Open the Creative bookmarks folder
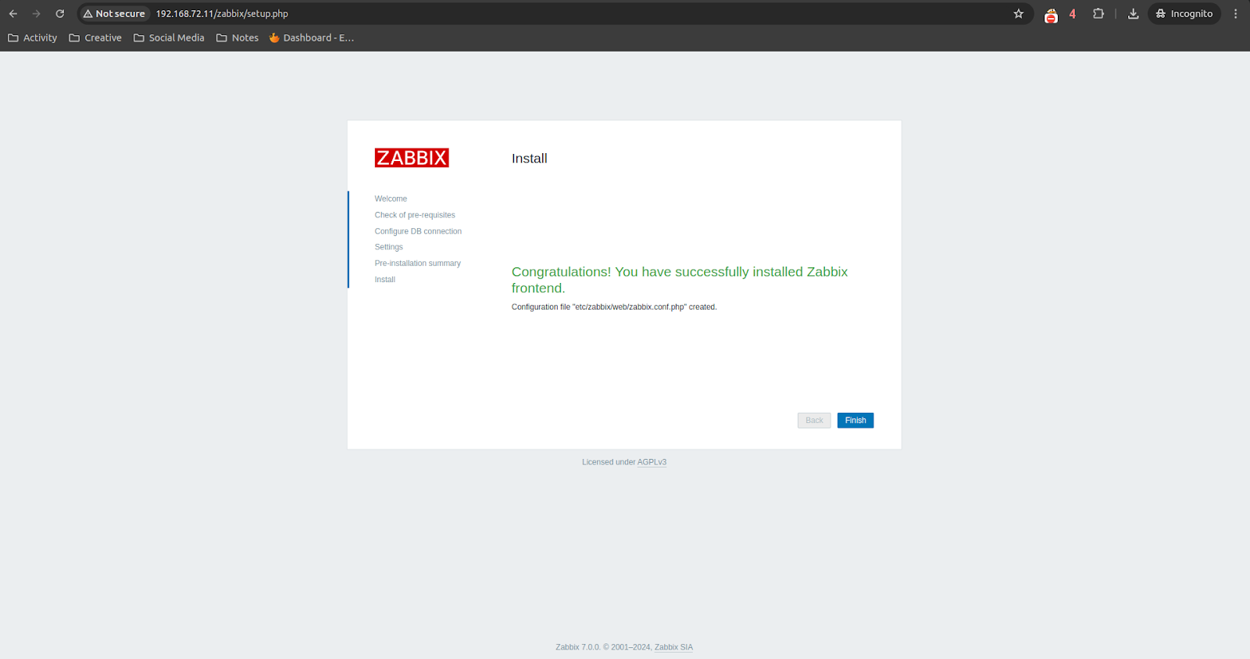Viewport: 1250px width, 659px height. 95,38
